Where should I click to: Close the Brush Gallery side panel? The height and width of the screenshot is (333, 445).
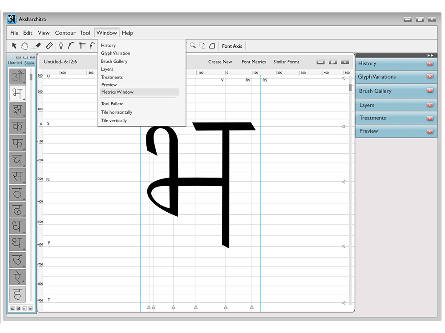point(430,91)
